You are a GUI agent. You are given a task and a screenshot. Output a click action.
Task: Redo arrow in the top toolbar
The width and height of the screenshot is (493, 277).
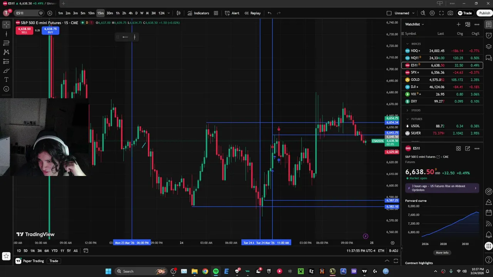[x=279, y=13]
